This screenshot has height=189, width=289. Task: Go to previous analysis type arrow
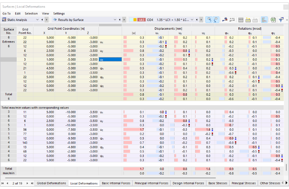point(42,20)
